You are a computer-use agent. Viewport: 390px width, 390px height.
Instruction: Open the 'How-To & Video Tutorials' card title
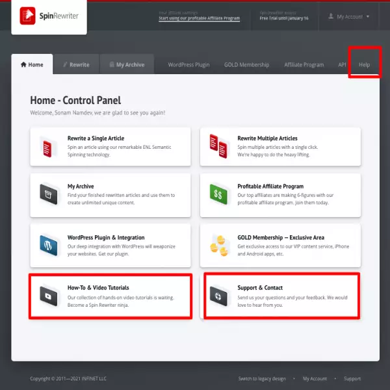tap(98, 287)
